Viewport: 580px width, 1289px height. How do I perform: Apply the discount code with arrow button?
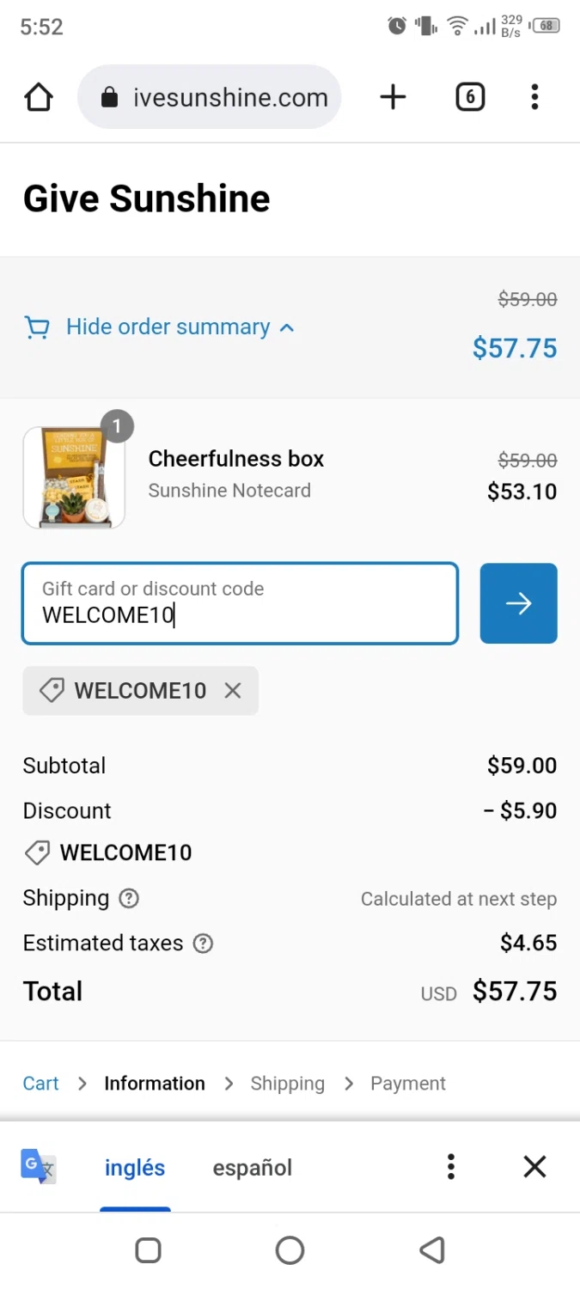pyautogui.click(x=518, y=603)
